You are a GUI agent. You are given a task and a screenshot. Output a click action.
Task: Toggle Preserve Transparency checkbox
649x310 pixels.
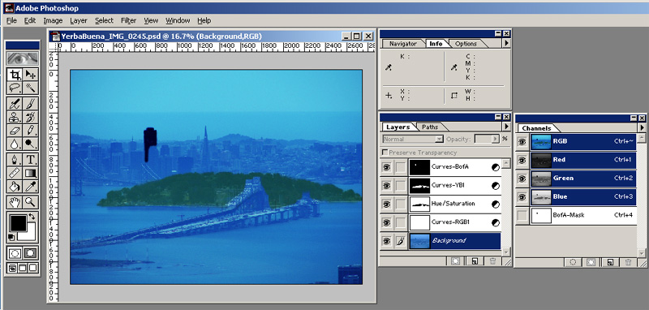tap(385, 153)
